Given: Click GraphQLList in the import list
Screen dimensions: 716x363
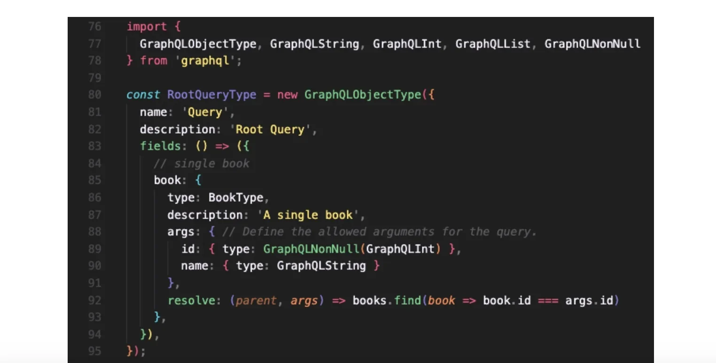Looking at the screenshot, I should (x=493, y=44).
